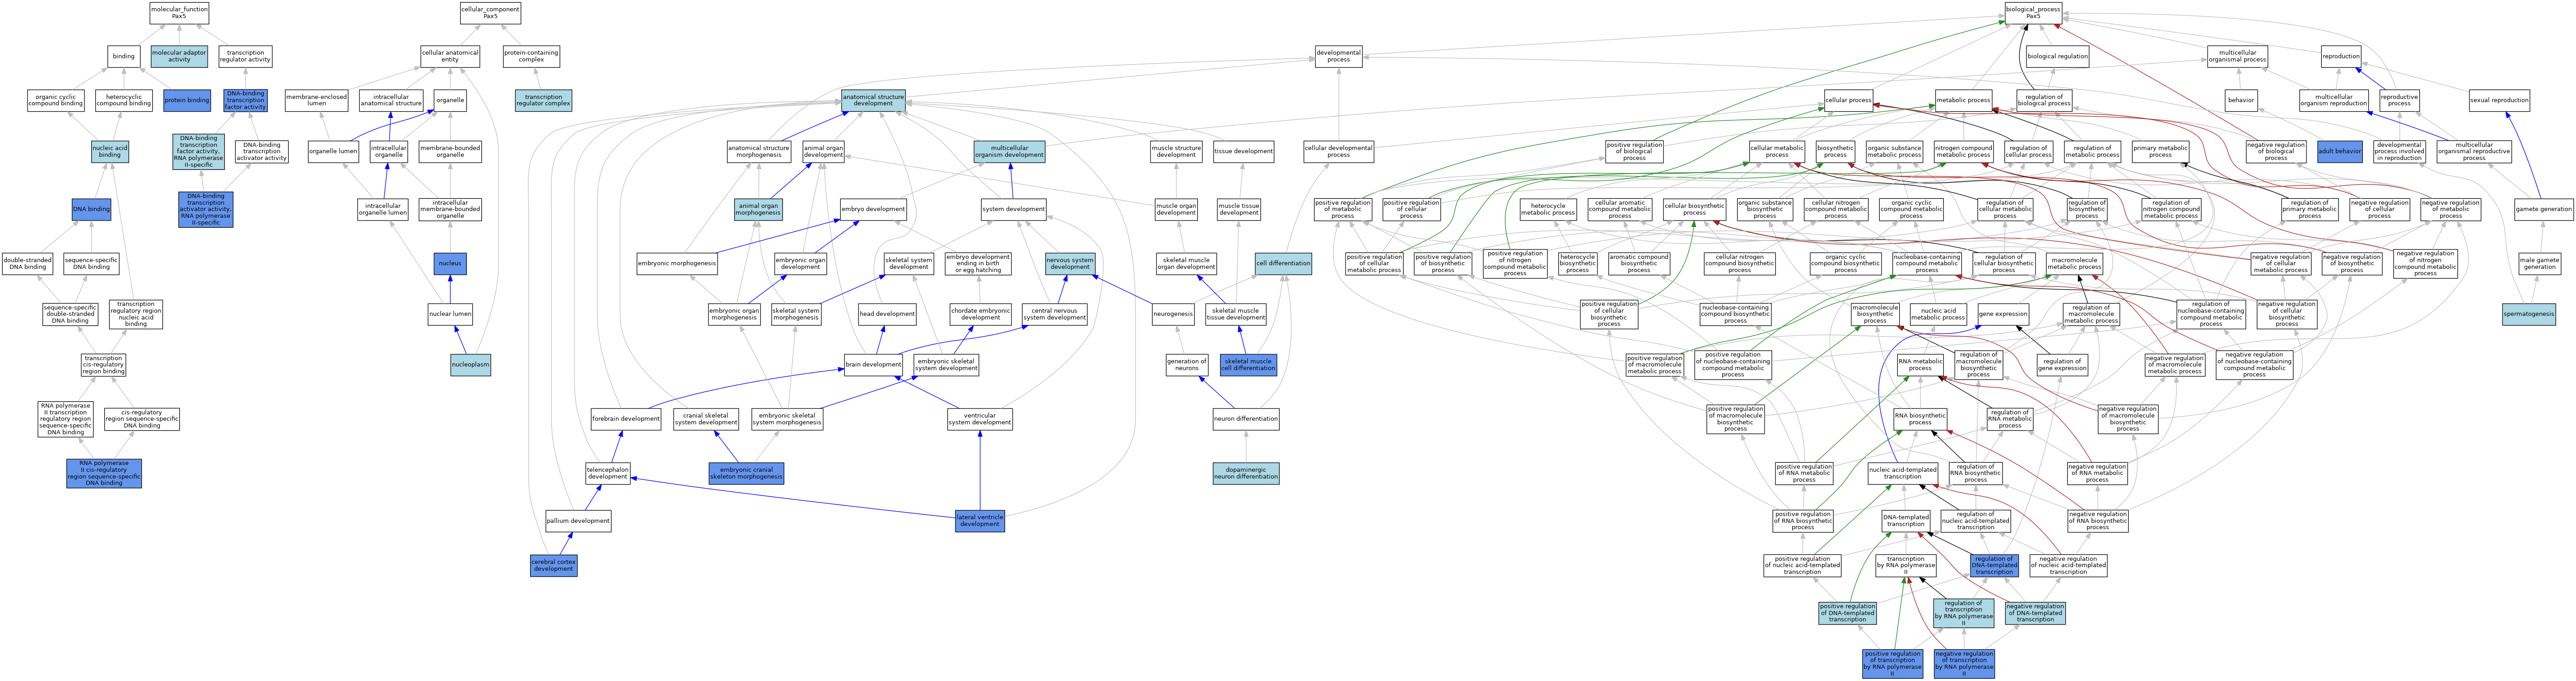Click the 'cellular anatomical entity' node
This screenshot has height=681, width=2576.
click(x=450, y=56)
